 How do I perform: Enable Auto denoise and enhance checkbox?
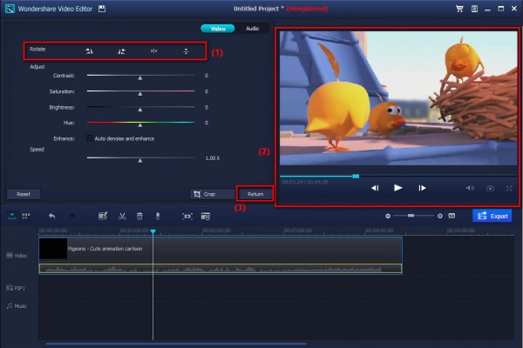pyautogui.click(x=90, y=138)
